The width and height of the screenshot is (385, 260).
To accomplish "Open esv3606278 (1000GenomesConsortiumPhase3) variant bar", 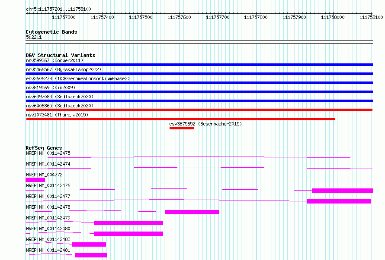I will (x=199, y=83).
